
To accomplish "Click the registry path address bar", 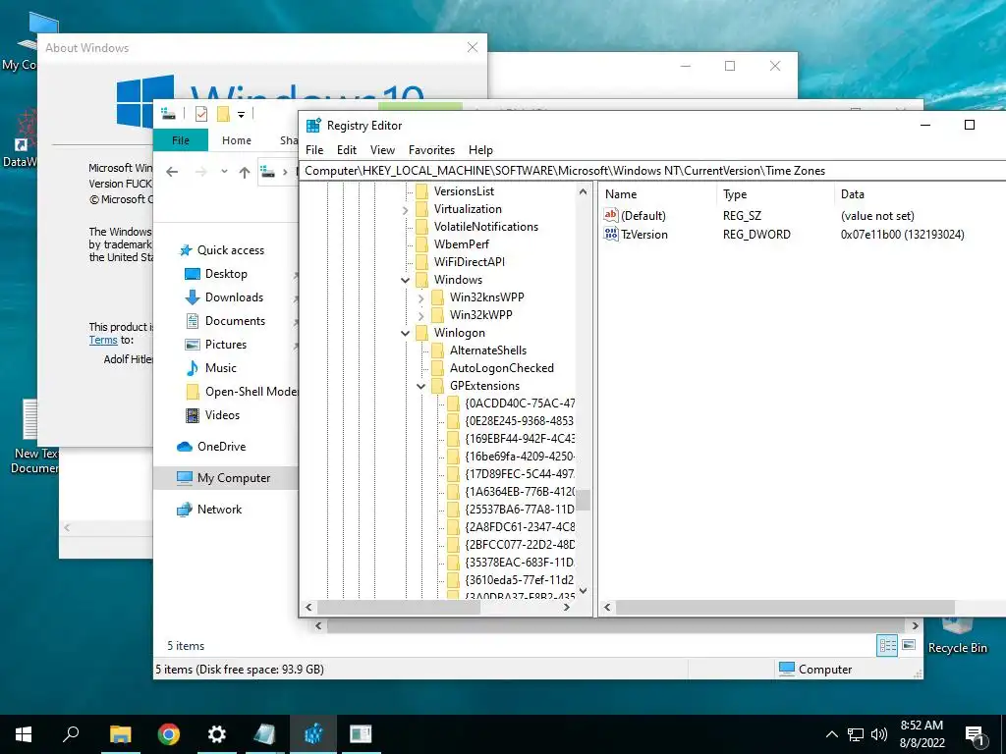I will point(654,171).
